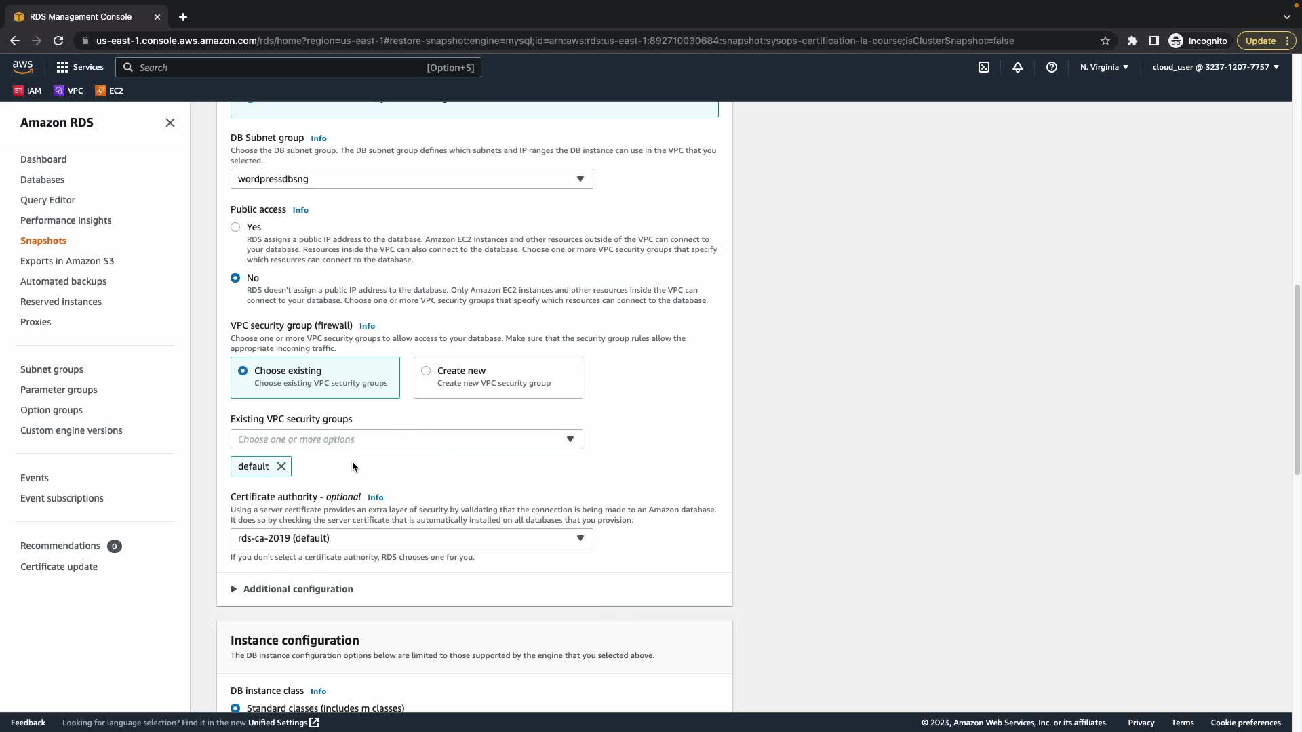1302x732 pixels.
Task: Open the DB Subnet group dropdown
Action: coord(412,179)
